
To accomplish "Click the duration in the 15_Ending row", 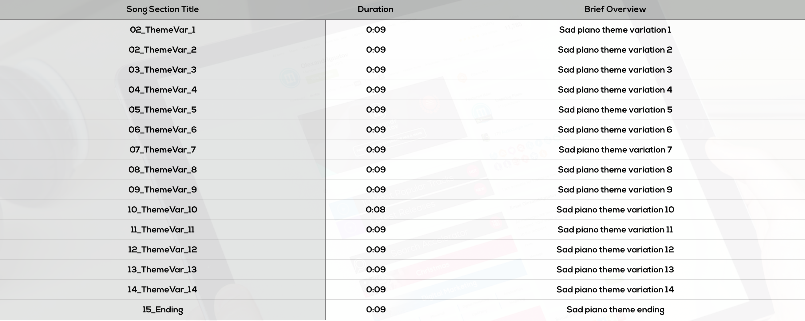I will click(376, 310).
